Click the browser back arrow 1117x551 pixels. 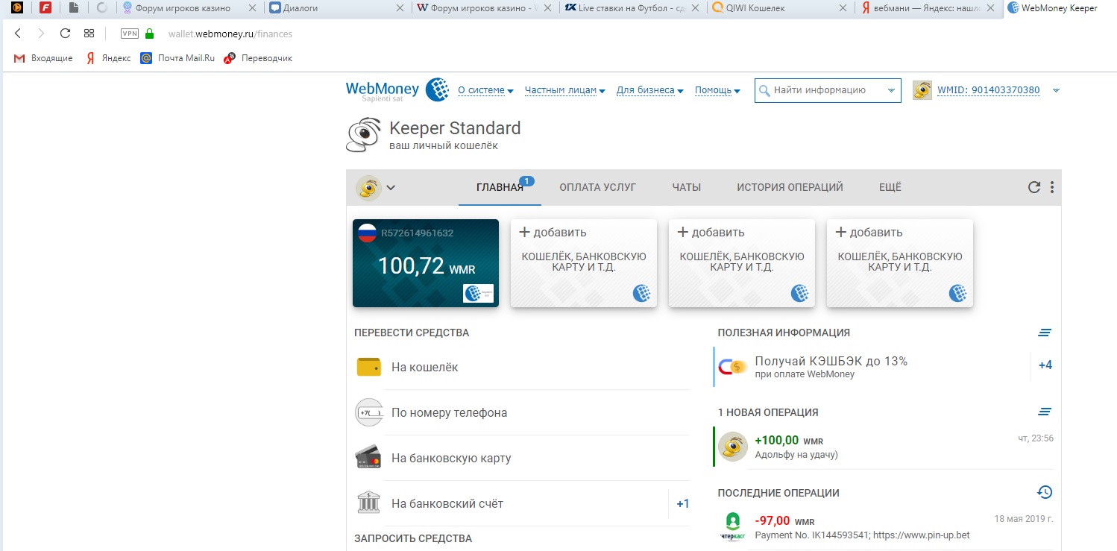pyautogui.click(x=18, y=34)
